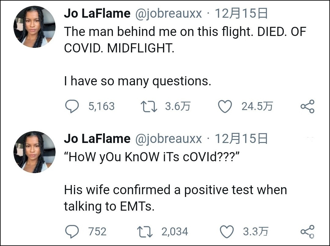Click the Jo LaFlame name on the second tweet

click(x=97, y=139)
